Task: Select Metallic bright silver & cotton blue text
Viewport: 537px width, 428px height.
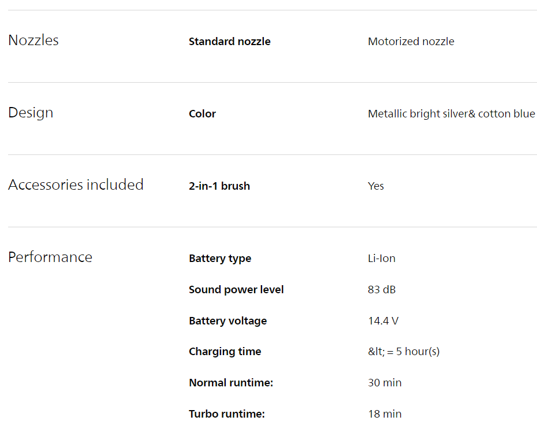Action: click(452, 114)
